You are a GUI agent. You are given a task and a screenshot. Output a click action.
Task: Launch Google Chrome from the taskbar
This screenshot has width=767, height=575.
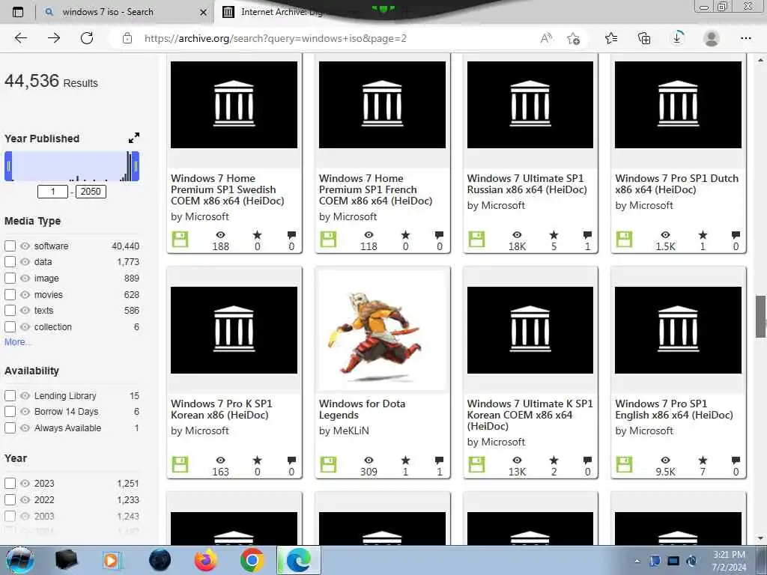(x=252, y=560)
